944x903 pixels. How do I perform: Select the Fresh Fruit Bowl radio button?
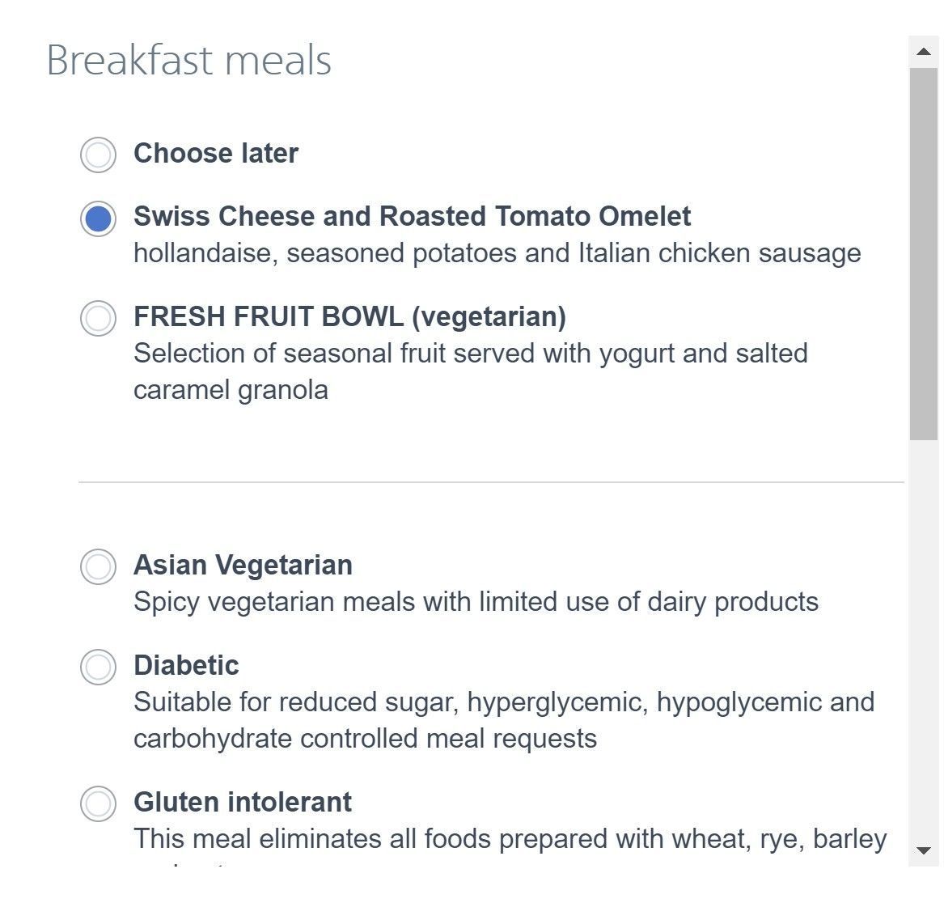click(98, 318)
